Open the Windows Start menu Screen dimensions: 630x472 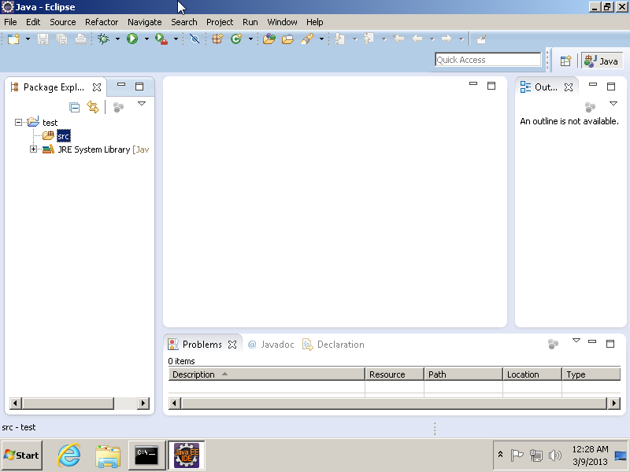tap(22, 455)
